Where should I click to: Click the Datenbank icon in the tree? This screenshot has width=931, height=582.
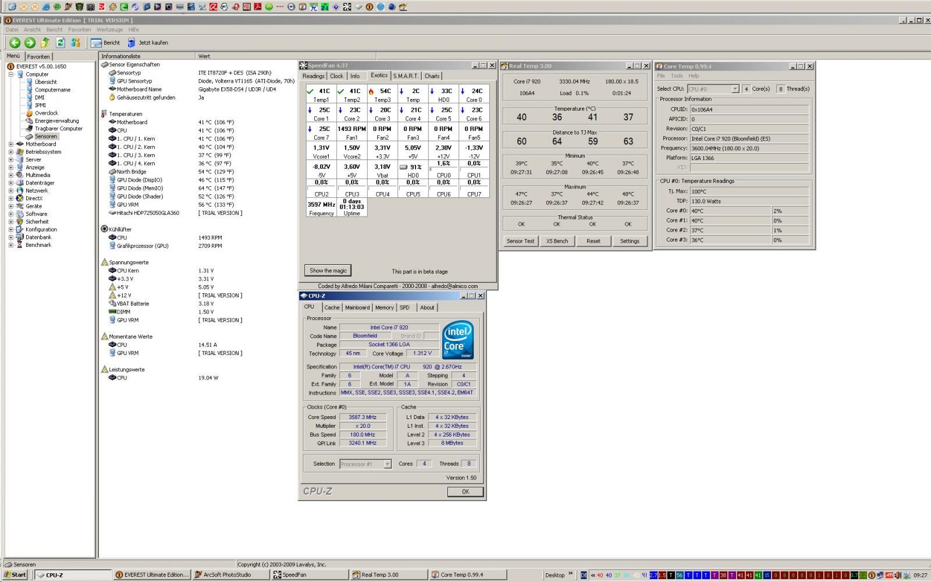[x=20, y=237]
